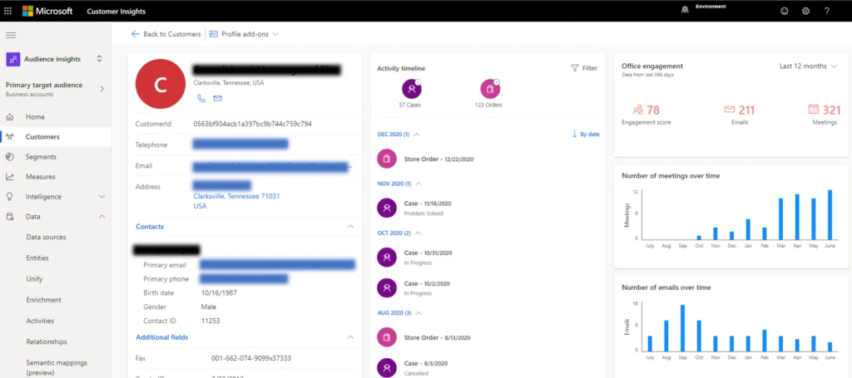Click the Case 10/2/2020 icon
The image size is (852, 378).
(x=386, y=288)
